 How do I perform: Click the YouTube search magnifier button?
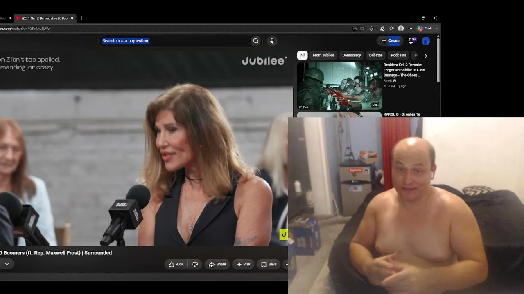point(255,41)
